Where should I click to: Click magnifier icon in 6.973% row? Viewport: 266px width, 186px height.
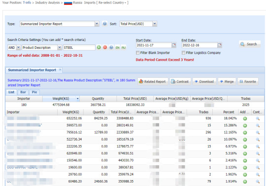click(258, 147)
